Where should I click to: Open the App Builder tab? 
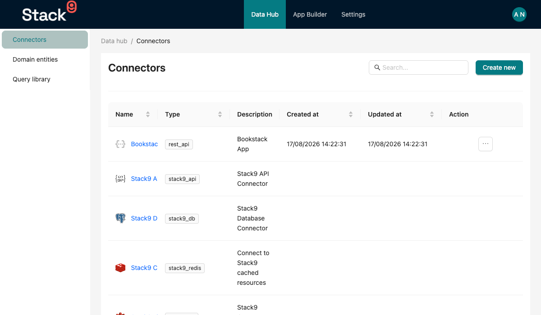click(310, 14)
